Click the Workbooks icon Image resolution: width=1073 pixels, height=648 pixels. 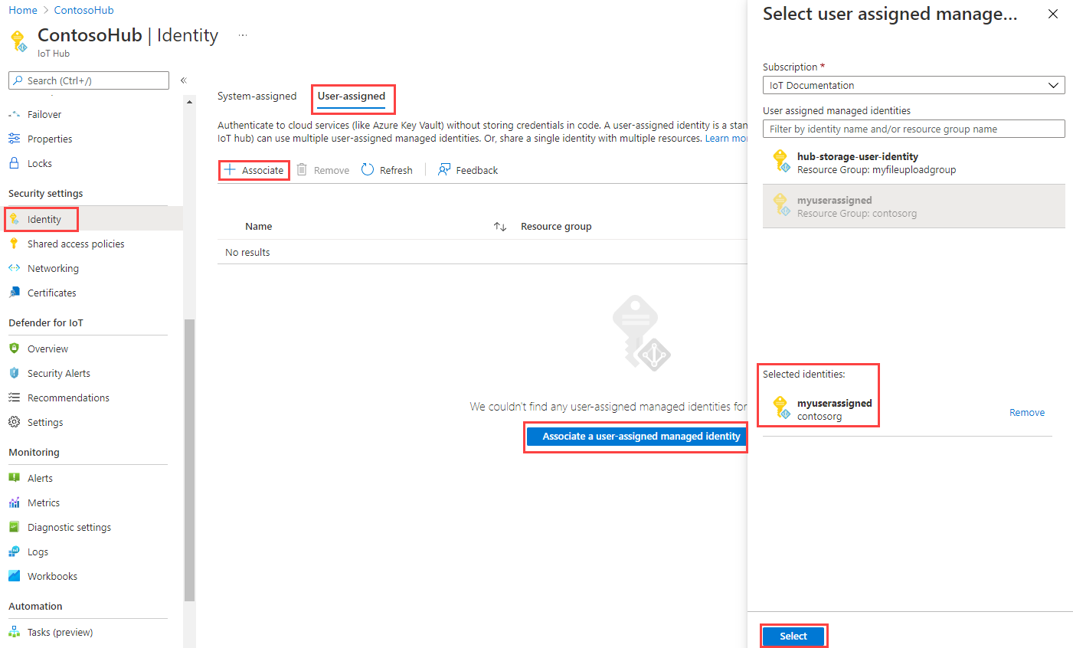[x=14, y=576]
